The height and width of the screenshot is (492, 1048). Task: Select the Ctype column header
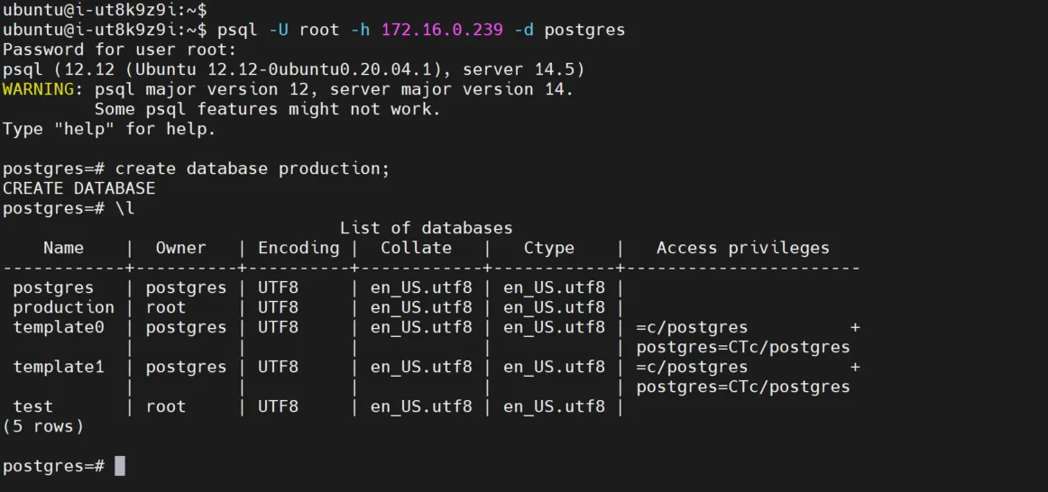click(x=548, y=248)
